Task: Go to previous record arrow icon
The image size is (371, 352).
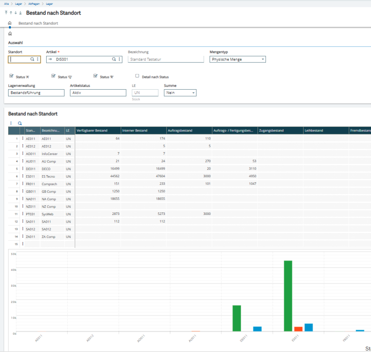Action: click(11, 13)
